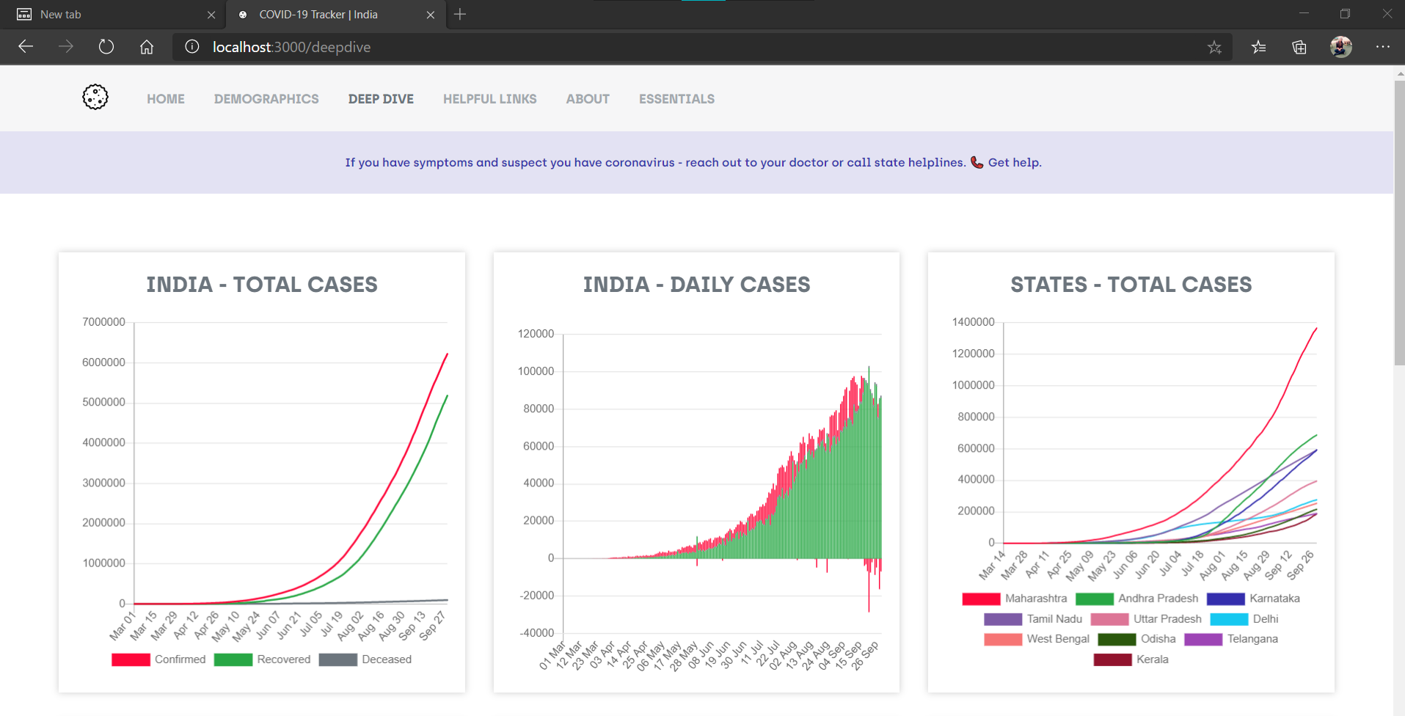Toggle Maharashtra legend entry
Image resolution: width=1405 pixels, height=716 pixels.
point(1015,599)
